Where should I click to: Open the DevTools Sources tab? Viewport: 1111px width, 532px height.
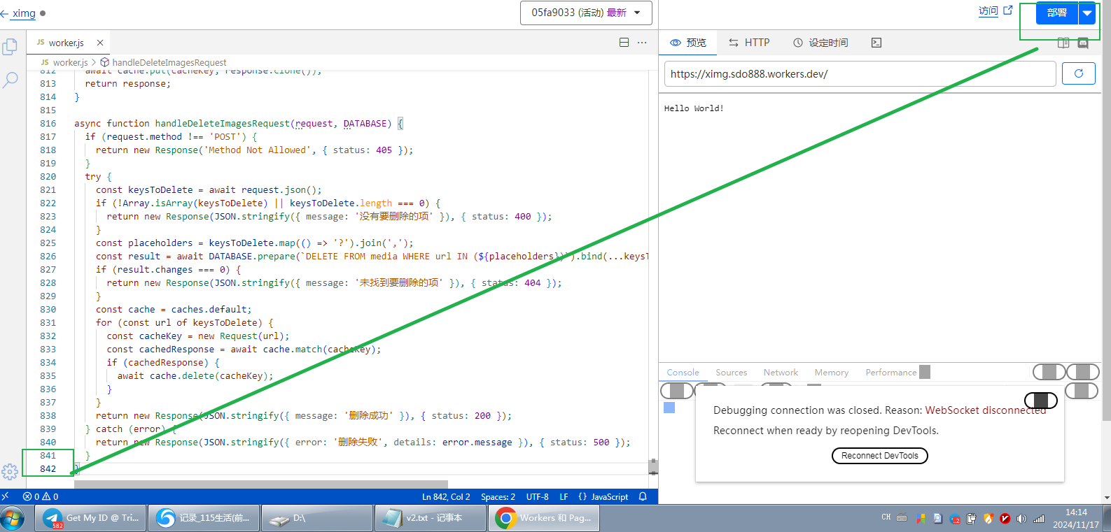point(731,373)
